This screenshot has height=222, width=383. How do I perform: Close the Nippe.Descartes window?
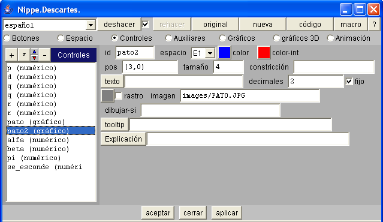pyautogui.click(x=373, y=10)
